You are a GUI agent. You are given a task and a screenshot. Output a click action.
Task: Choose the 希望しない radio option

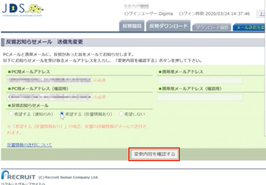coord(121,114)
